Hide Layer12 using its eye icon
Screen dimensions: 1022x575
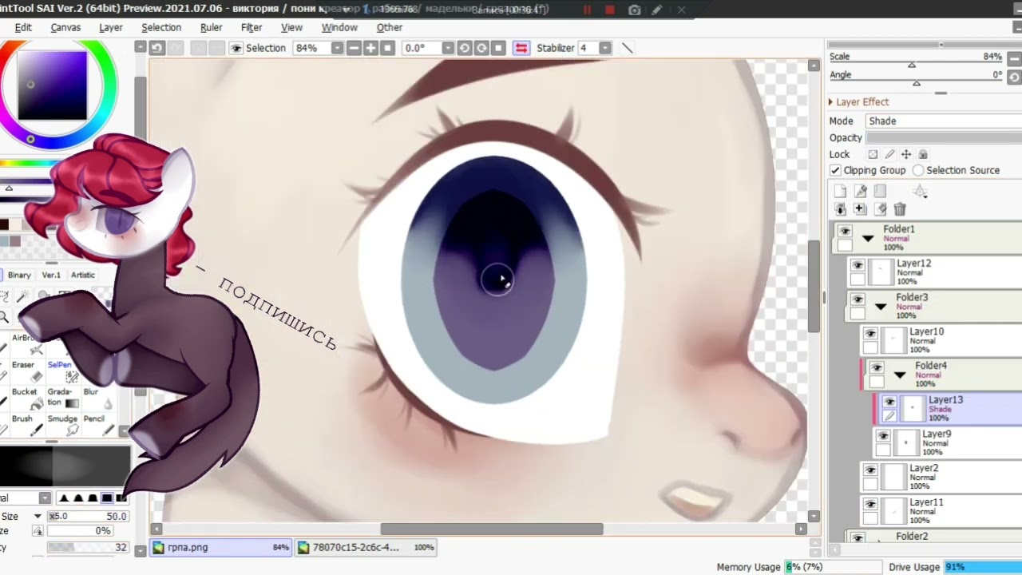pyautogui.click(x=858, y=266)
